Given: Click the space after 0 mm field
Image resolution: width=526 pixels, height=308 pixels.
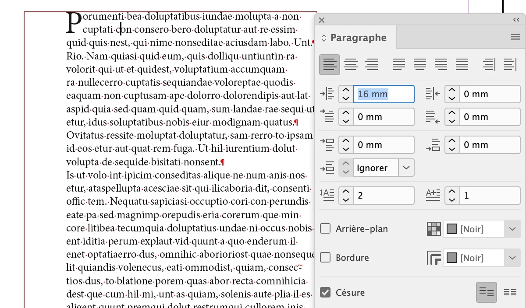Looking at the screenshot, I should [x=490, y=145].
